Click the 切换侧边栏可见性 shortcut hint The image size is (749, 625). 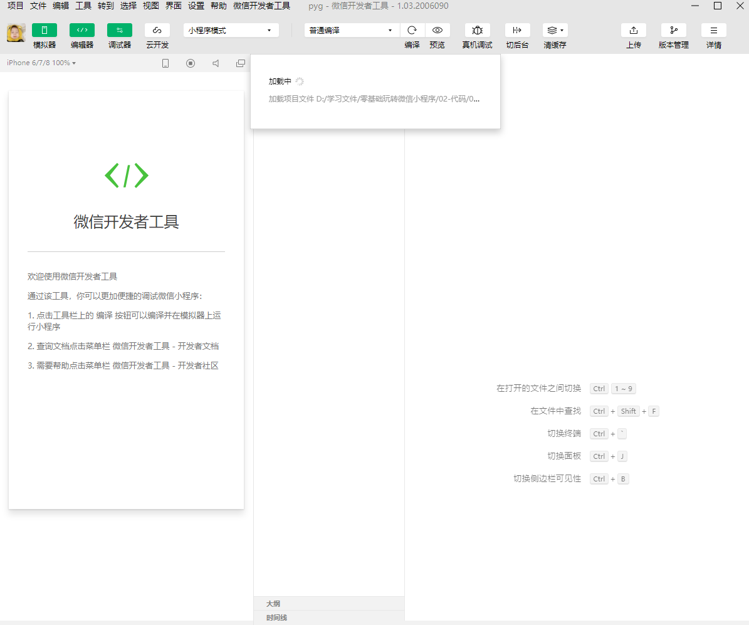[547, 478]
